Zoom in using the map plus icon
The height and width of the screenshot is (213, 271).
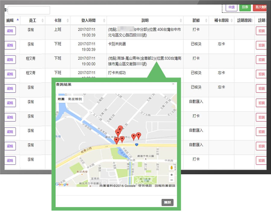(172, 175)
